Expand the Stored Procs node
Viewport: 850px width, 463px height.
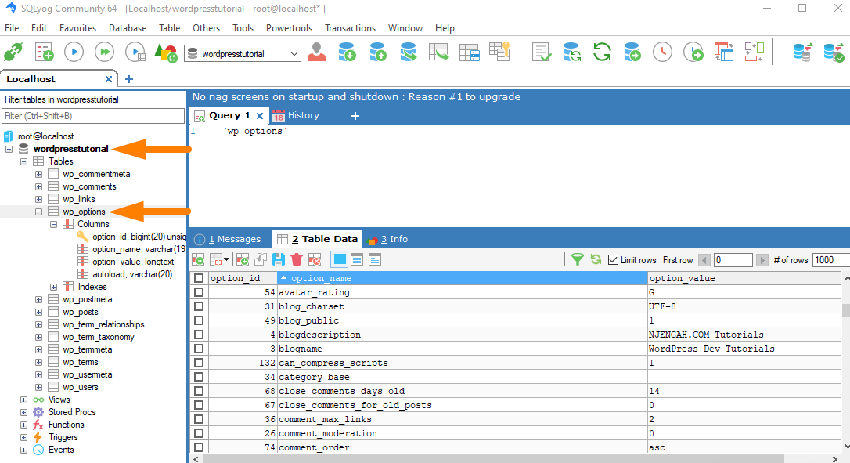point(23,412)
